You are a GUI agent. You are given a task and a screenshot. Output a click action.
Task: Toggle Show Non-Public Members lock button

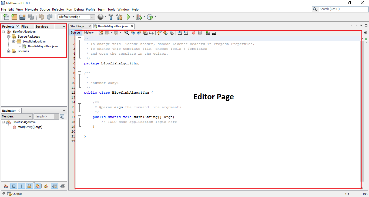click(30, 186)
